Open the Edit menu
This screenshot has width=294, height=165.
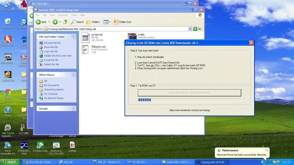45,15
